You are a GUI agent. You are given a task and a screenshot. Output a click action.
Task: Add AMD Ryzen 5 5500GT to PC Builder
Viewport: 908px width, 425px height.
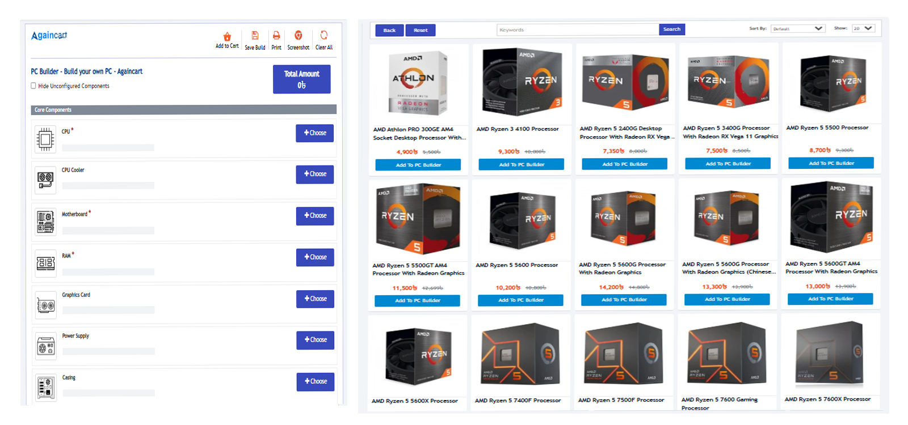click(417, 300)
